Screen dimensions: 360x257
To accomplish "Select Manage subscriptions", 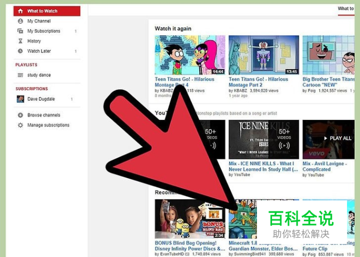I will [48, 125].
